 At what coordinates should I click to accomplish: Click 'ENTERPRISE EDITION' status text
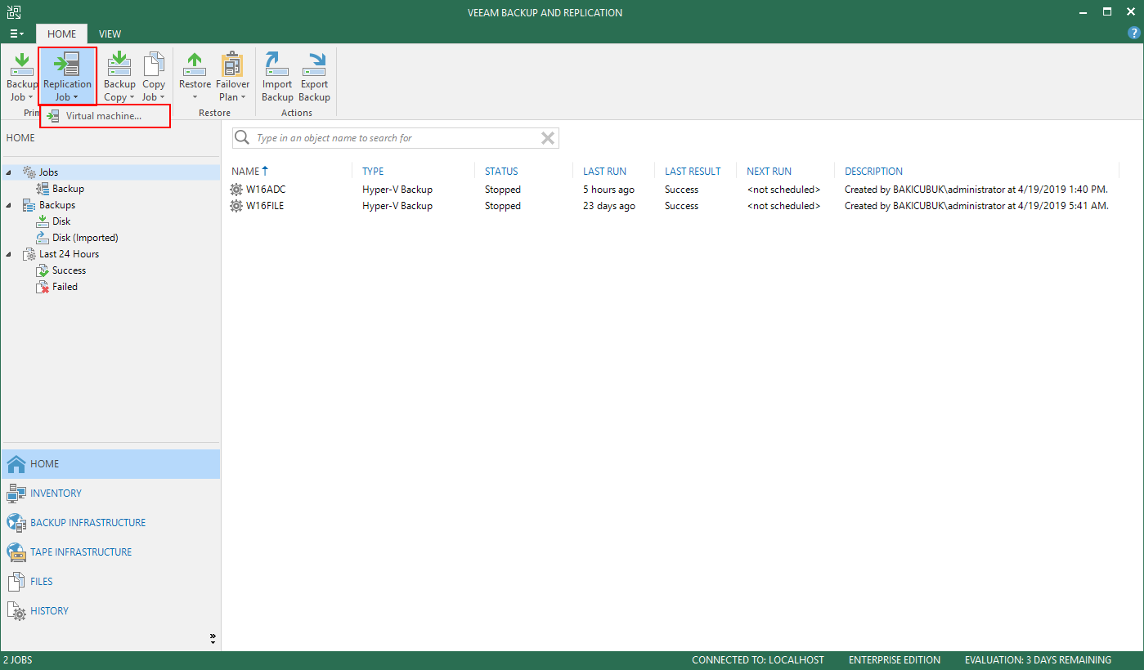[895, 660]
